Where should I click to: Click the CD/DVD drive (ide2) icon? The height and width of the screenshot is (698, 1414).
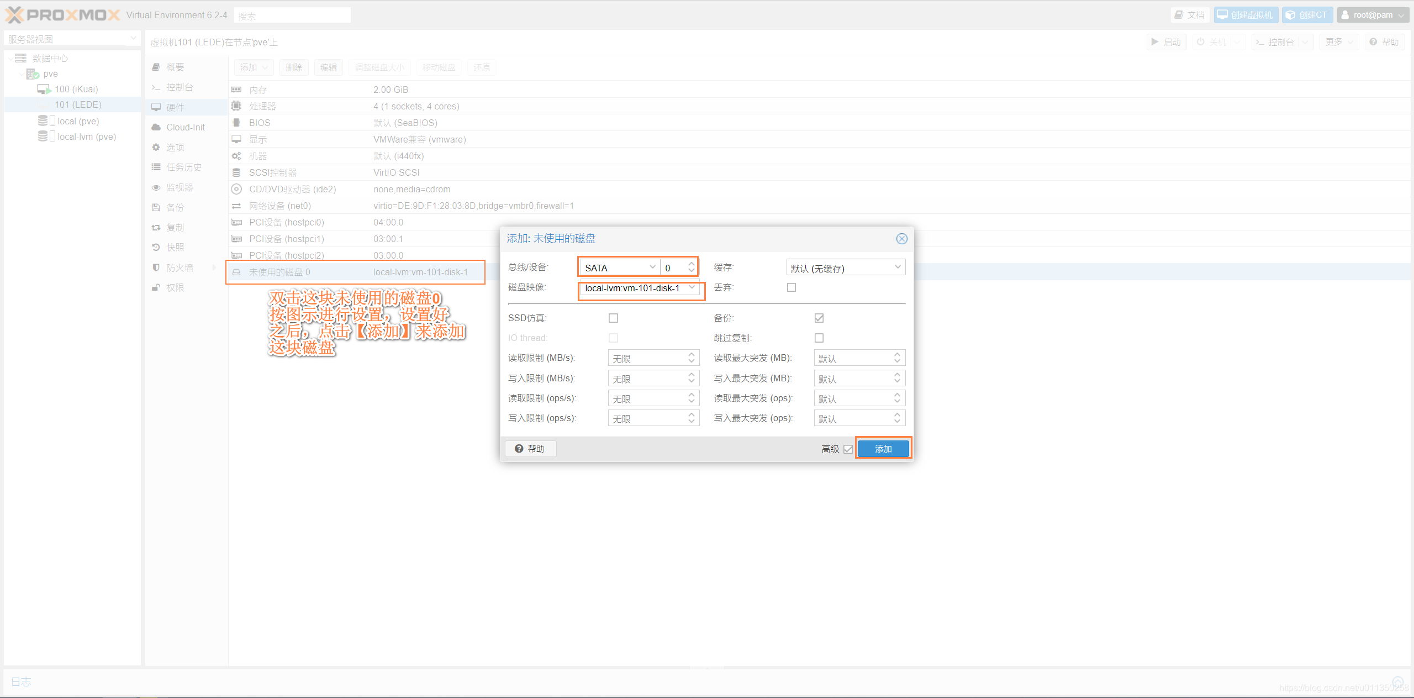[x=236, y=190]
